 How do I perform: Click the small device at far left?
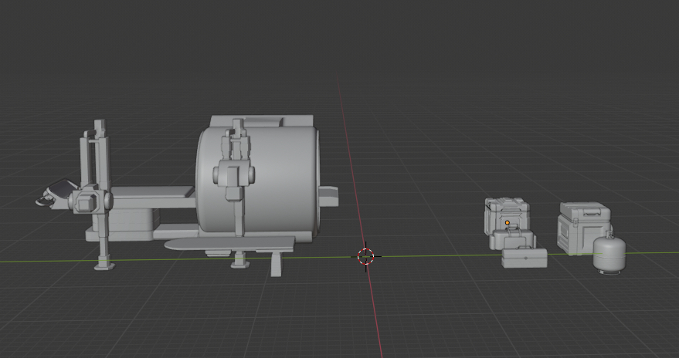pos(54,194)
